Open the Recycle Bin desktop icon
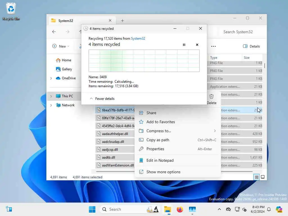 click(x=11, y=11)
